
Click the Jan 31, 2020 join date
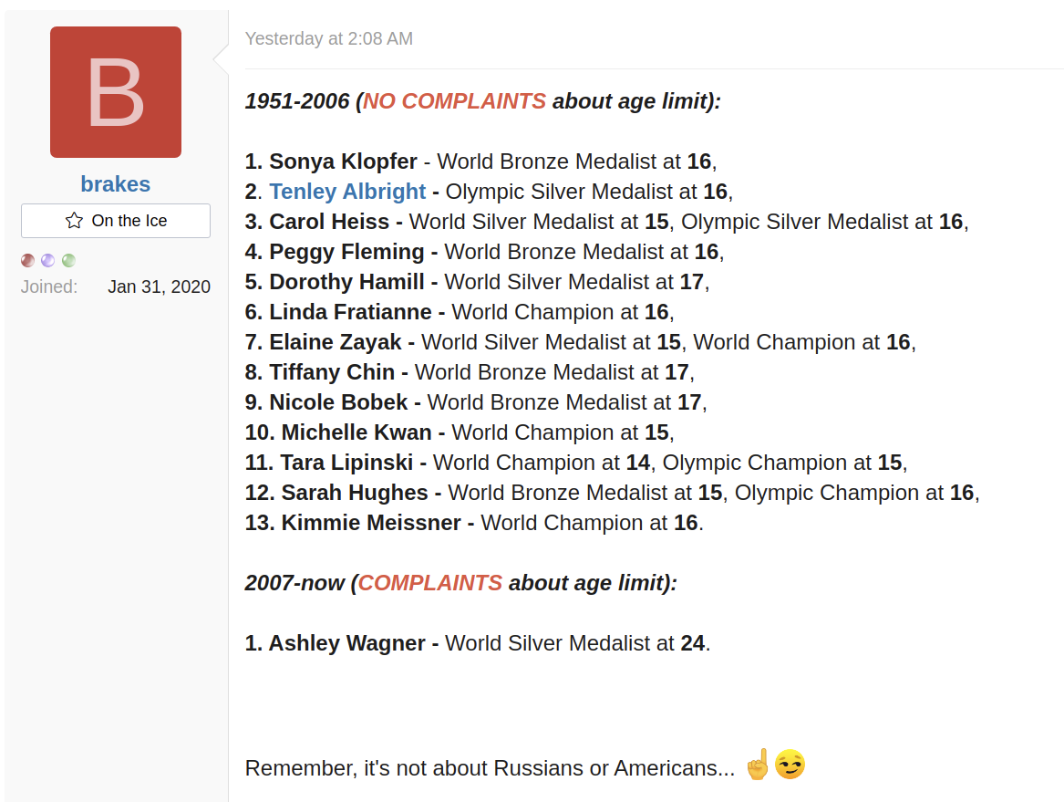[x=159, y=286]
